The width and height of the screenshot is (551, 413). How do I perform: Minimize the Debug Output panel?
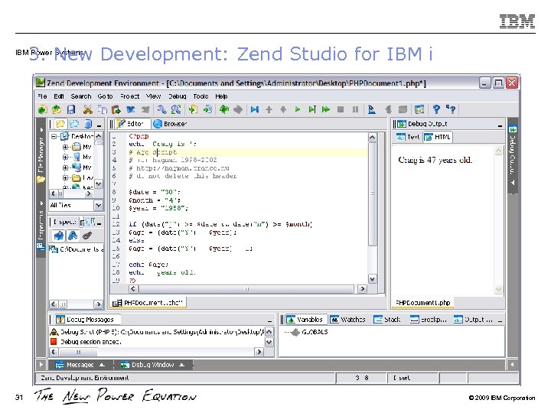pyautogui.click(x=500, y=125)
